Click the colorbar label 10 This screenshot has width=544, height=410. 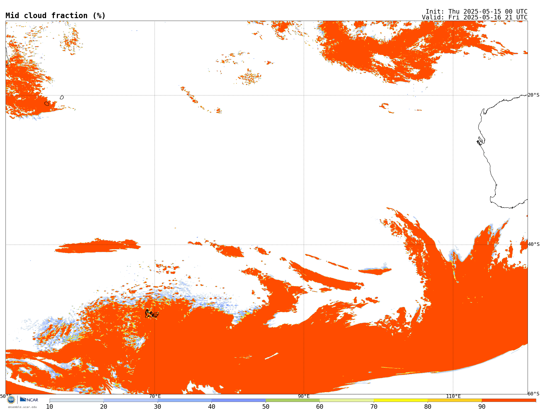pyautogui.click(x=50, y=407)
